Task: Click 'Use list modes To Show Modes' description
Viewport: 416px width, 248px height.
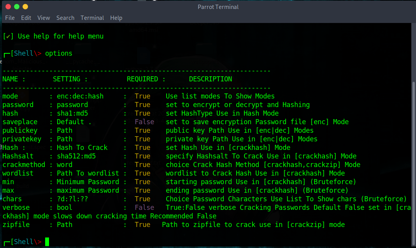Action: coord(220,96)
